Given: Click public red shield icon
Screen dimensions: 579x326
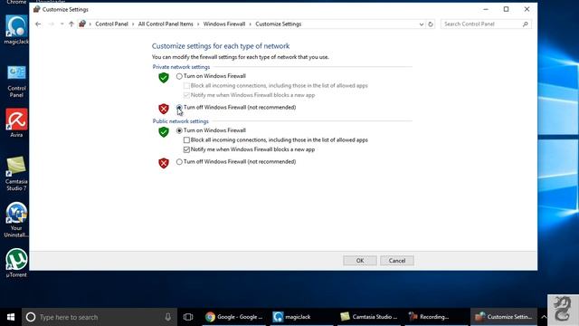Looking at the screenshot, I should pyautogui.click(x=164, y=163).
